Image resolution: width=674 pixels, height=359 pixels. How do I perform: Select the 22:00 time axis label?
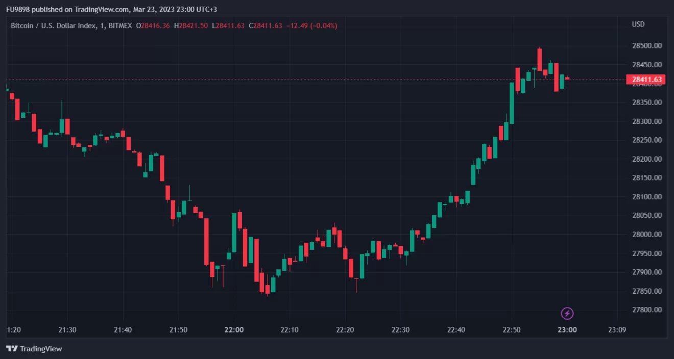[x=234, y=330]
